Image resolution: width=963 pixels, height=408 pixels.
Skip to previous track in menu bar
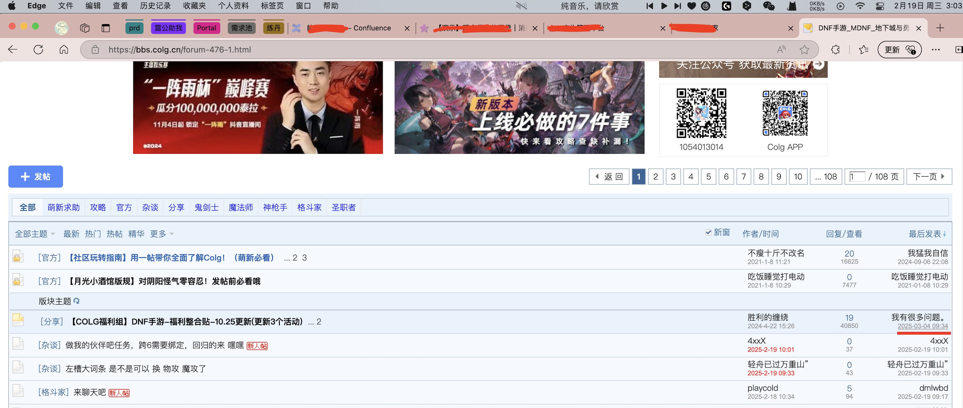coord(649,6)
